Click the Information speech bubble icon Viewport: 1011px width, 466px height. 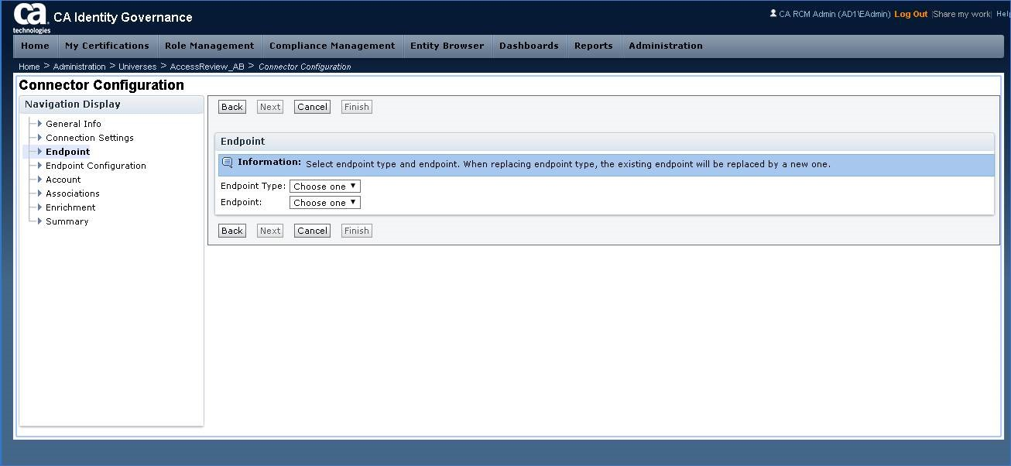227,163
